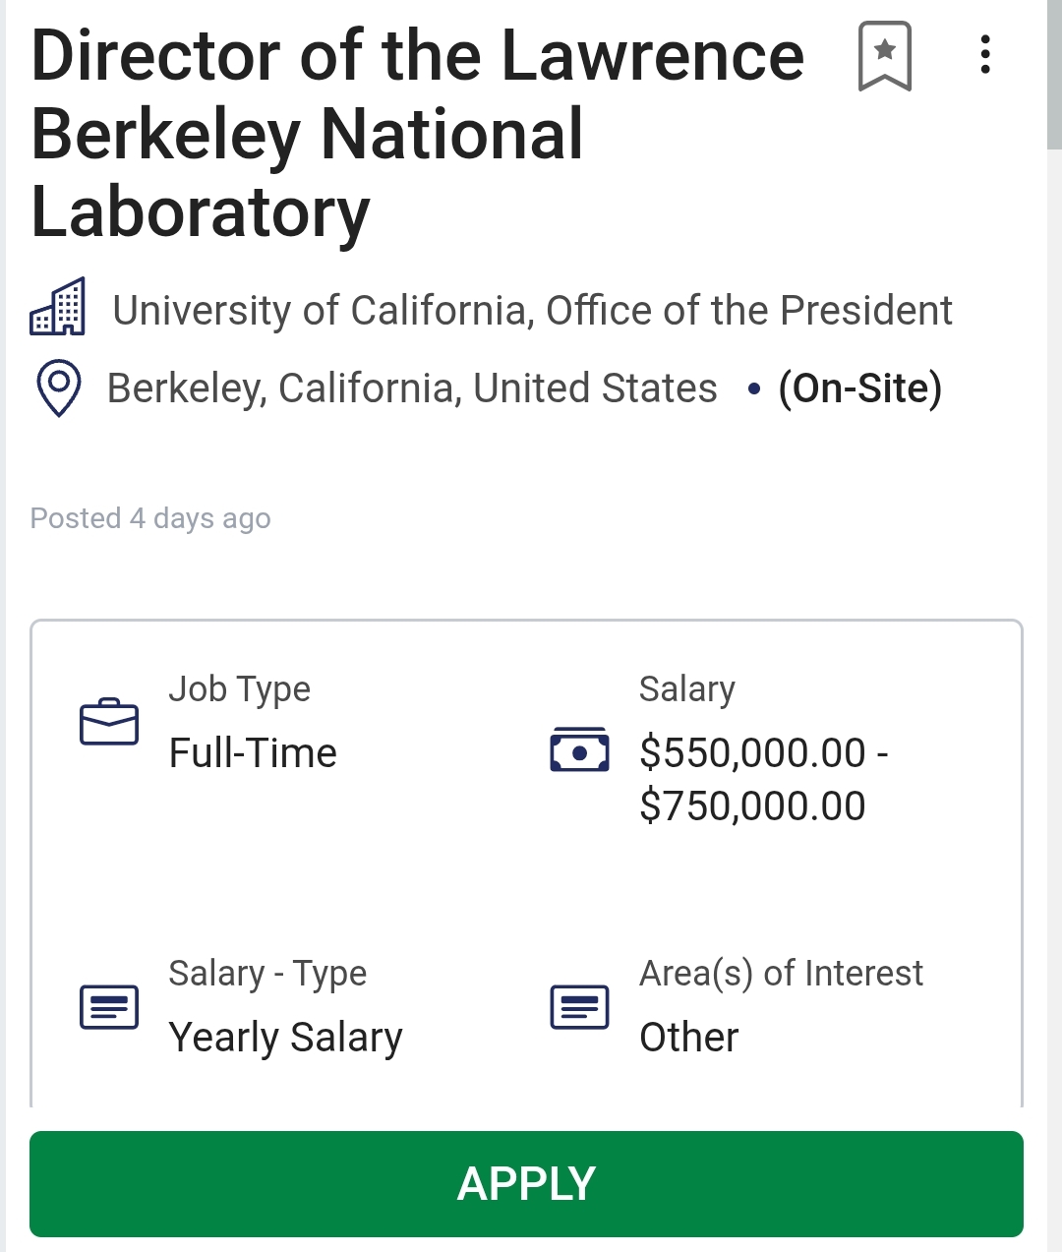1062x1252 pixels.
Task: Click the money Salary icon
Action: (x=579, y=751)
